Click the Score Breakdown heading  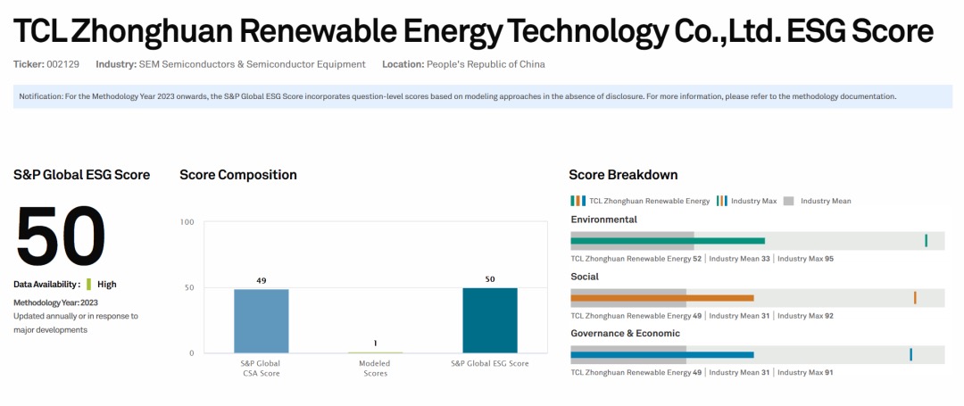click(x=624, y=175)
